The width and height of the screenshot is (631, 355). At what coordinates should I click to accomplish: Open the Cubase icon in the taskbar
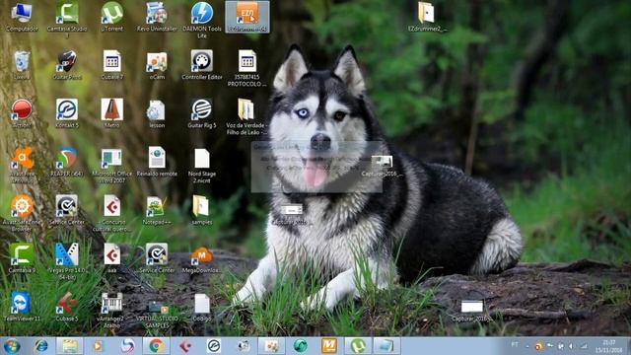tap(185, 346)
